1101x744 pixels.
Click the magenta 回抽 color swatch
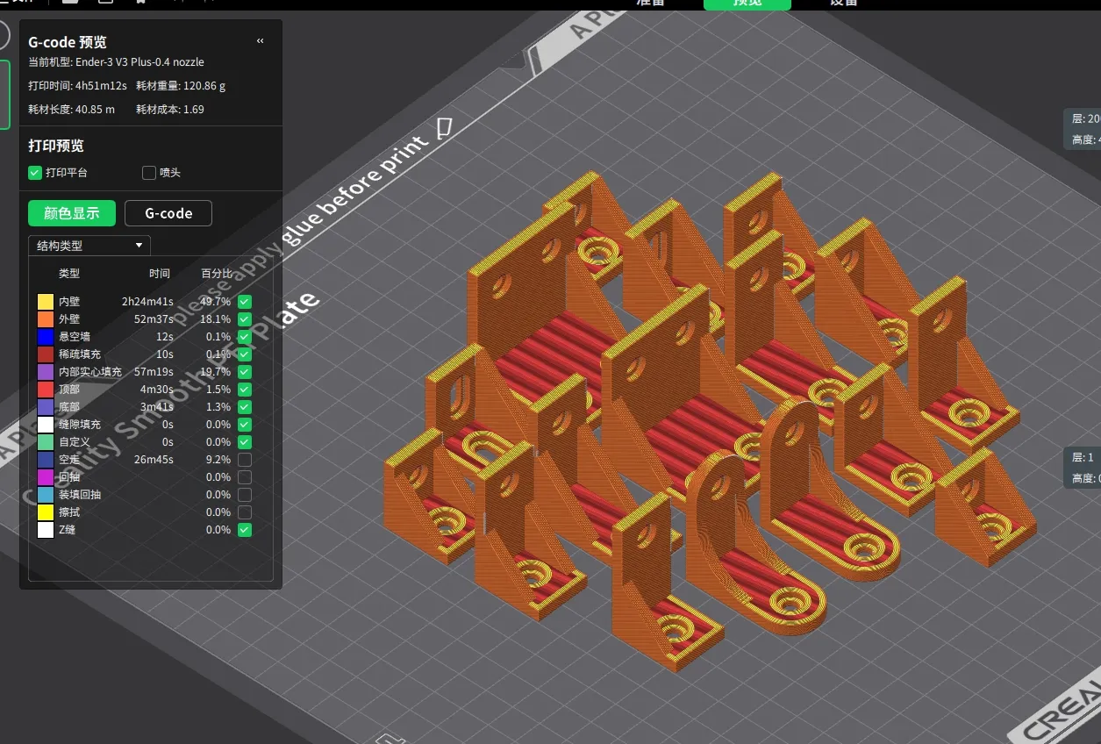click(46, 477)
